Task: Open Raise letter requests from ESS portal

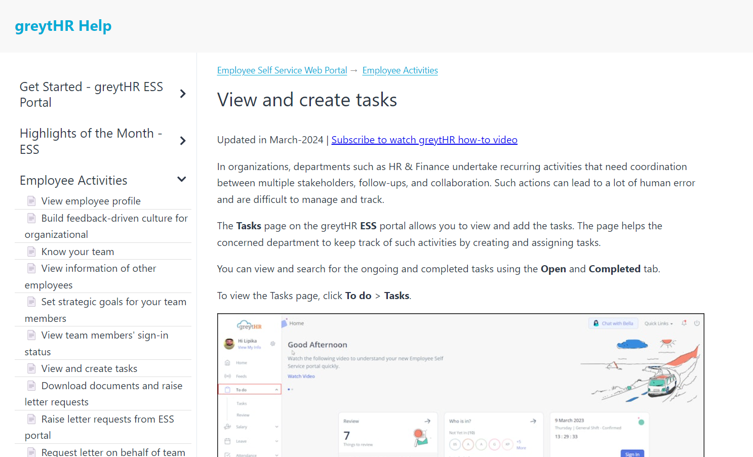Action: tap(99, 427)
